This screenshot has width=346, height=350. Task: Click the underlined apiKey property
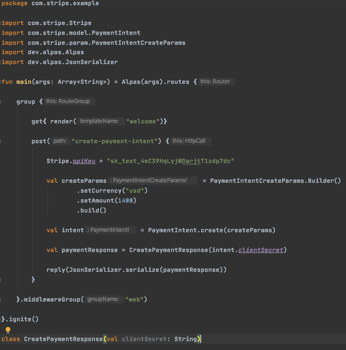click(x=84, y=161)
